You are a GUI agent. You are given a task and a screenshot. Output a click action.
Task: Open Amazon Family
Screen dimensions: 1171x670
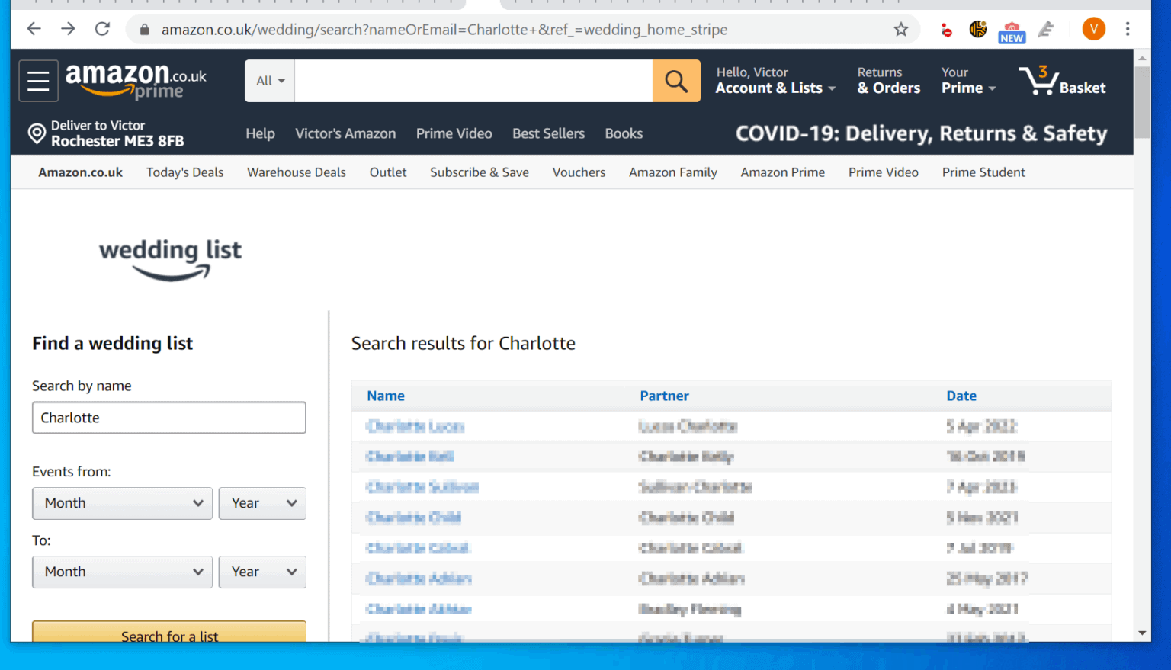(x=673, y=172)
